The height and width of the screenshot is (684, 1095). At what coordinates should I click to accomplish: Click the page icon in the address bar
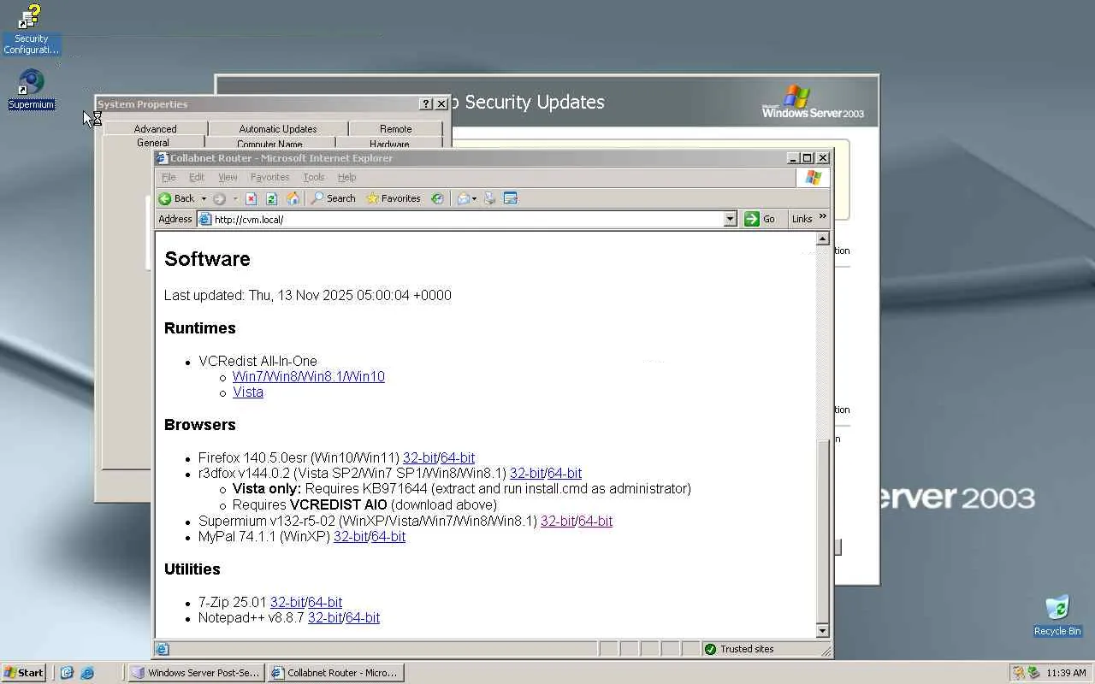click(205, 219)
